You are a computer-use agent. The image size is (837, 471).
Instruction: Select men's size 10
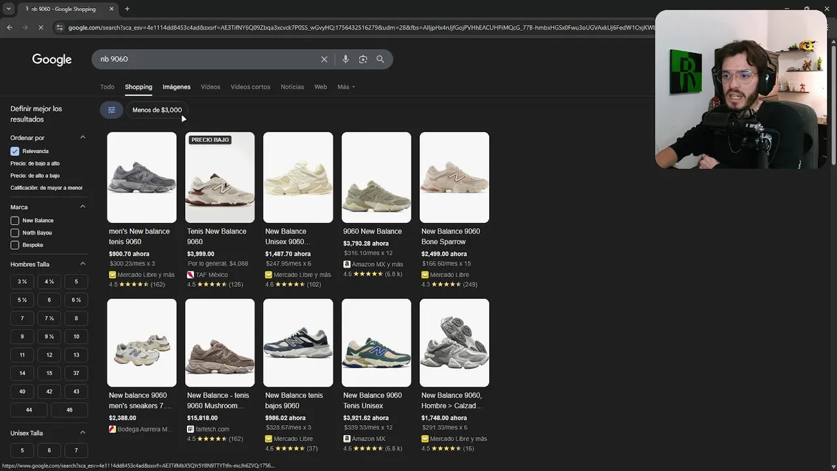76,336
